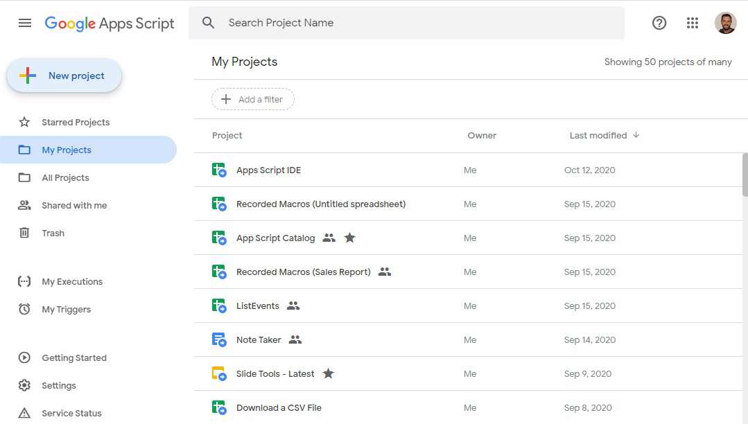Click the My Executions braces icon

24,281
